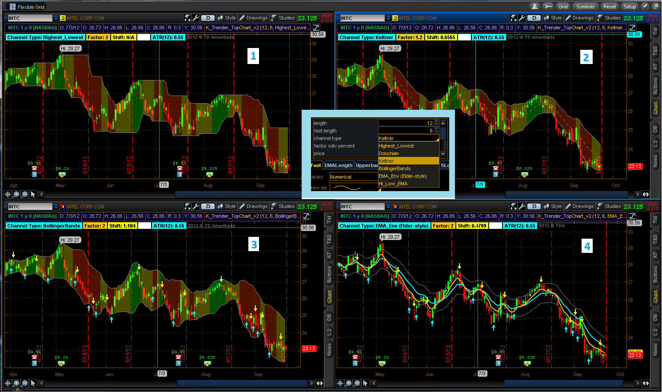Click the flask-arrow icon on the Highest_Lowest chart
The width and height of the screenshot is (662, 392).
coord(187,18)
